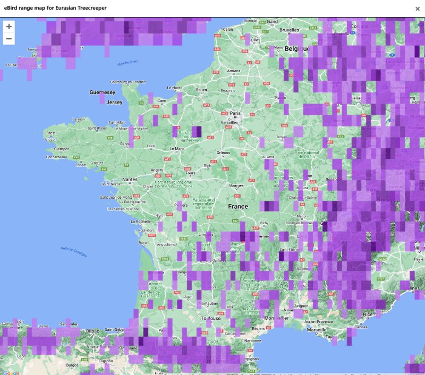Screen dimensions: 425x375
Task: Select the 'Tours' label
Action: (190, 173)
